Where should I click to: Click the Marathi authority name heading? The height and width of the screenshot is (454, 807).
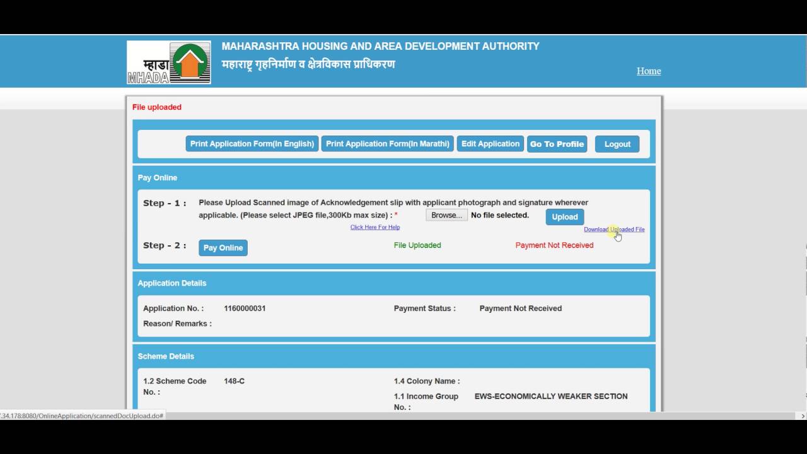point(308,64)
